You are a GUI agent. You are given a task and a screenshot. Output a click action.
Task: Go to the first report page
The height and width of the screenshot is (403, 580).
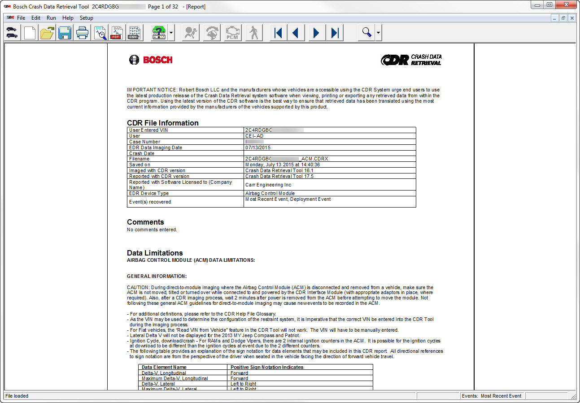pos(279,33)
